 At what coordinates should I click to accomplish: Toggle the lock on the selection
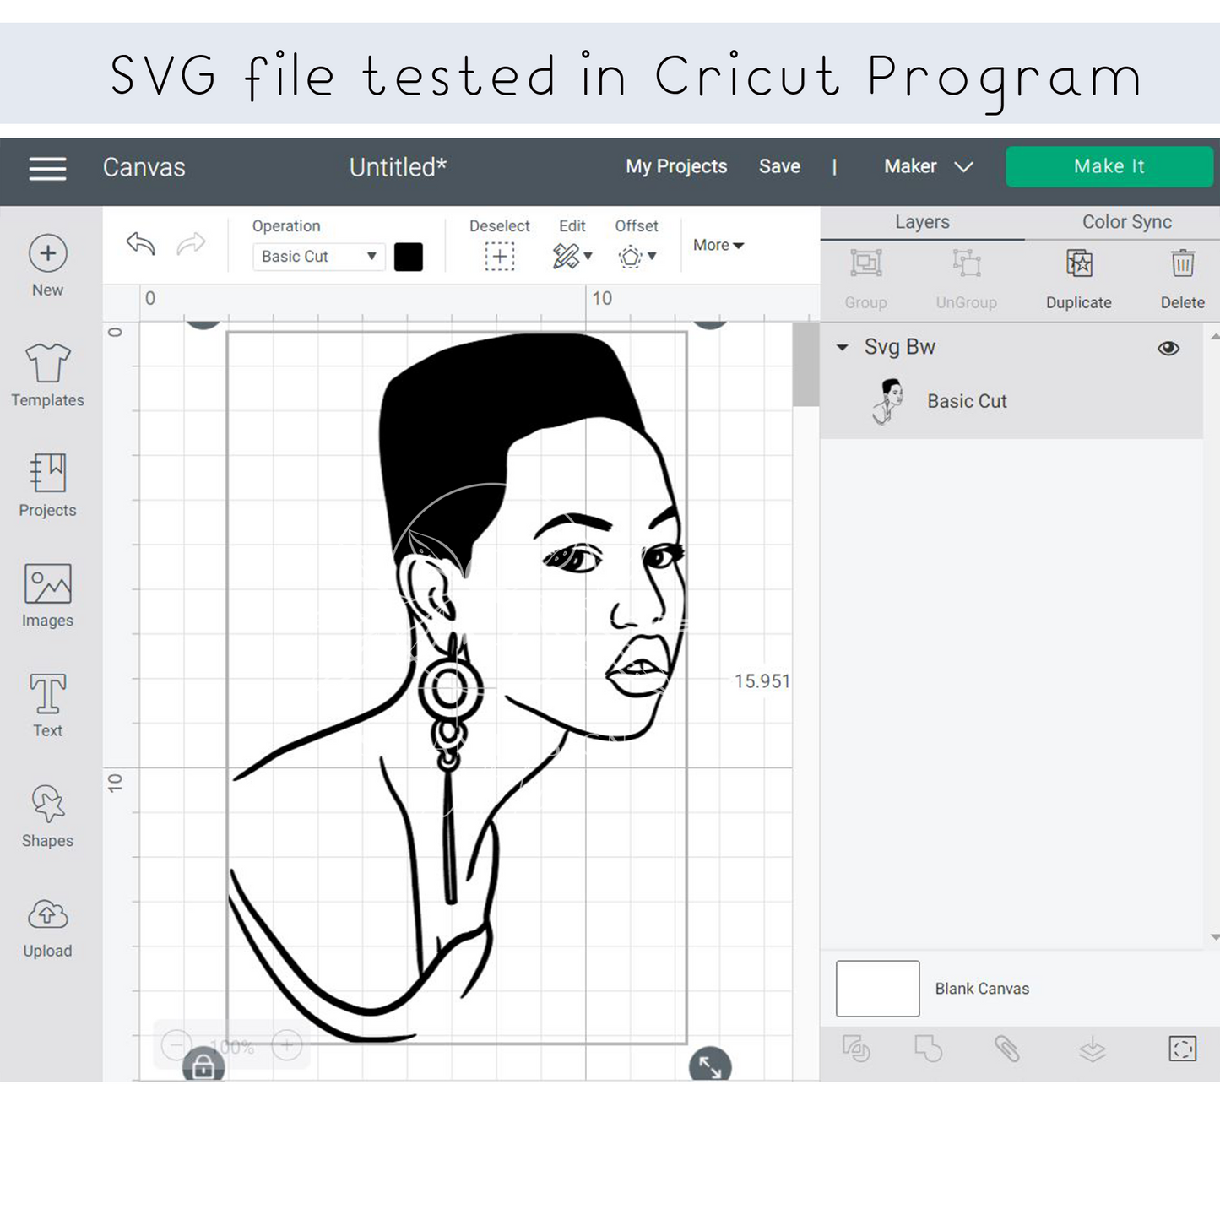203,1067
